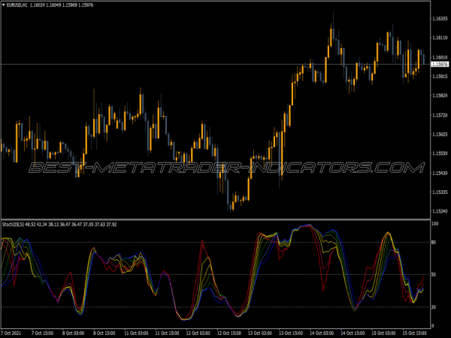
Task: Click the 12 Oct 03:00 time label
Action: [198, 333]
